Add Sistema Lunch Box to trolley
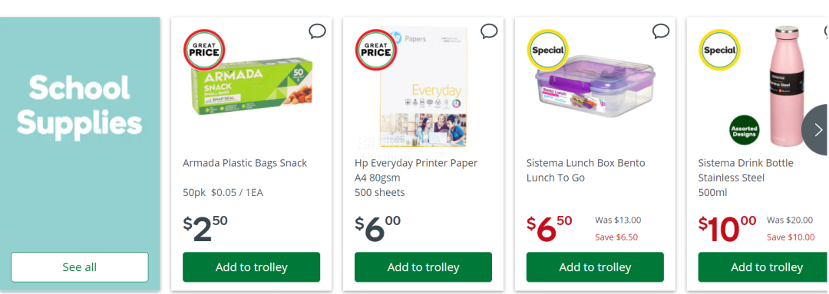Image resolution: width=829 pixels, height=294 pixels. pyautogui.click(x=596, y=267)
